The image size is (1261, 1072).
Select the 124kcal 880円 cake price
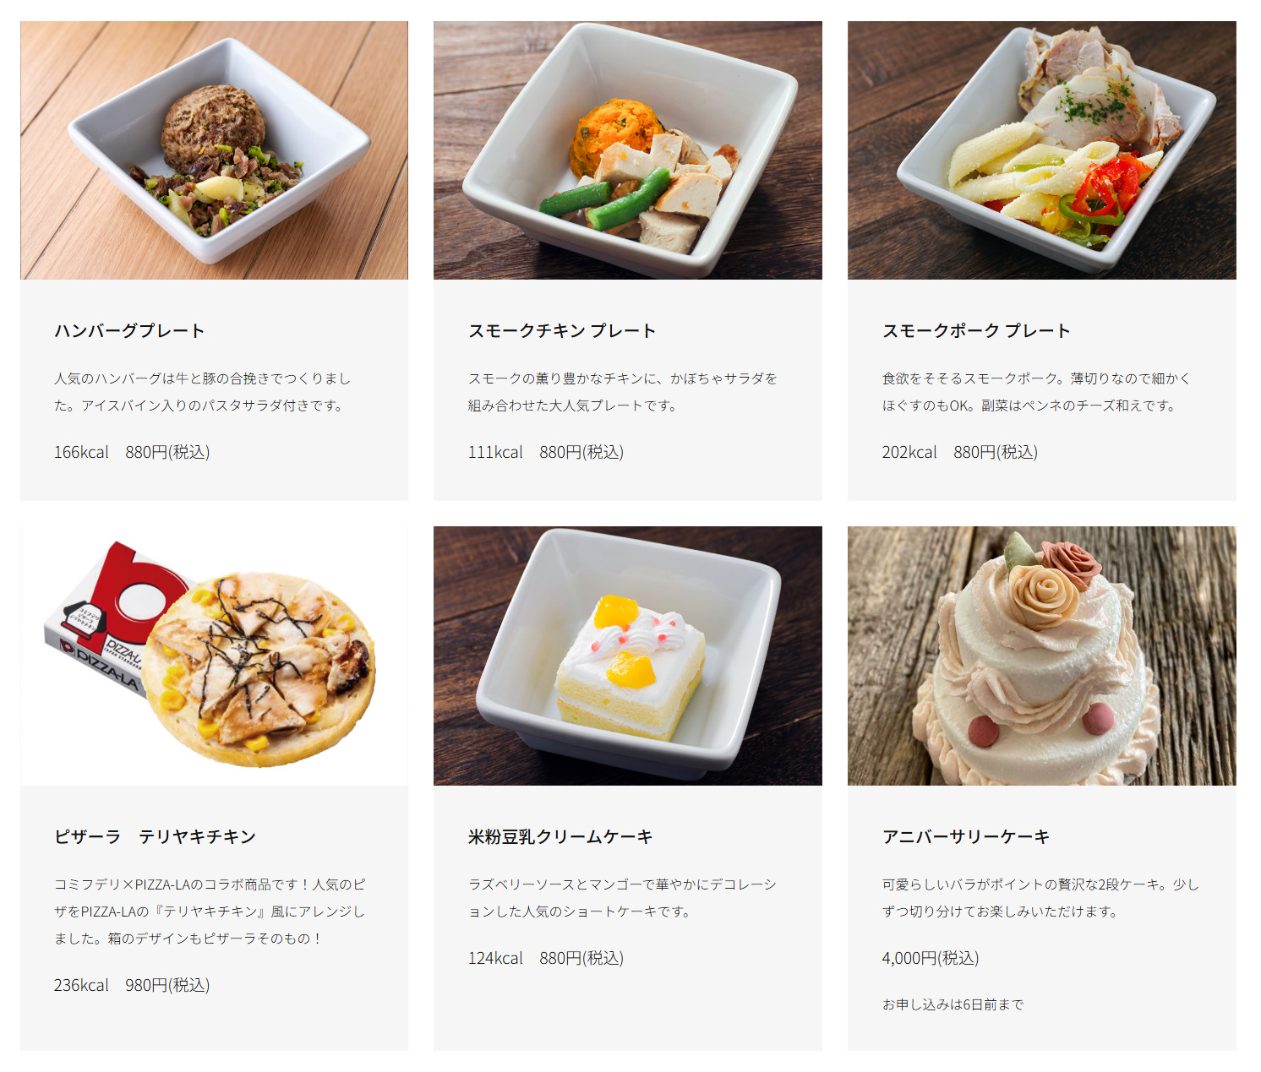pos(546,958)
